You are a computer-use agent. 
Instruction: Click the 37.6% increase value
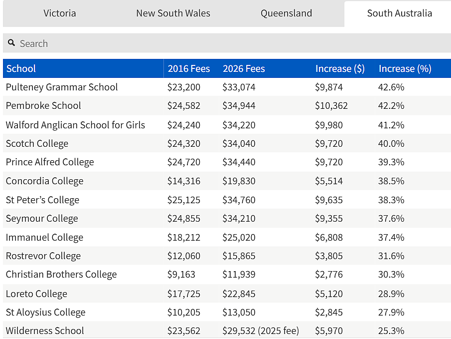click(391, 219)
